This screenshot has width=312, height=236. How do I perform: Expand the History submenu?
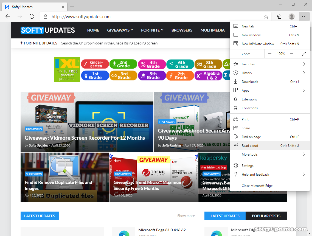[x=270, y=73]
